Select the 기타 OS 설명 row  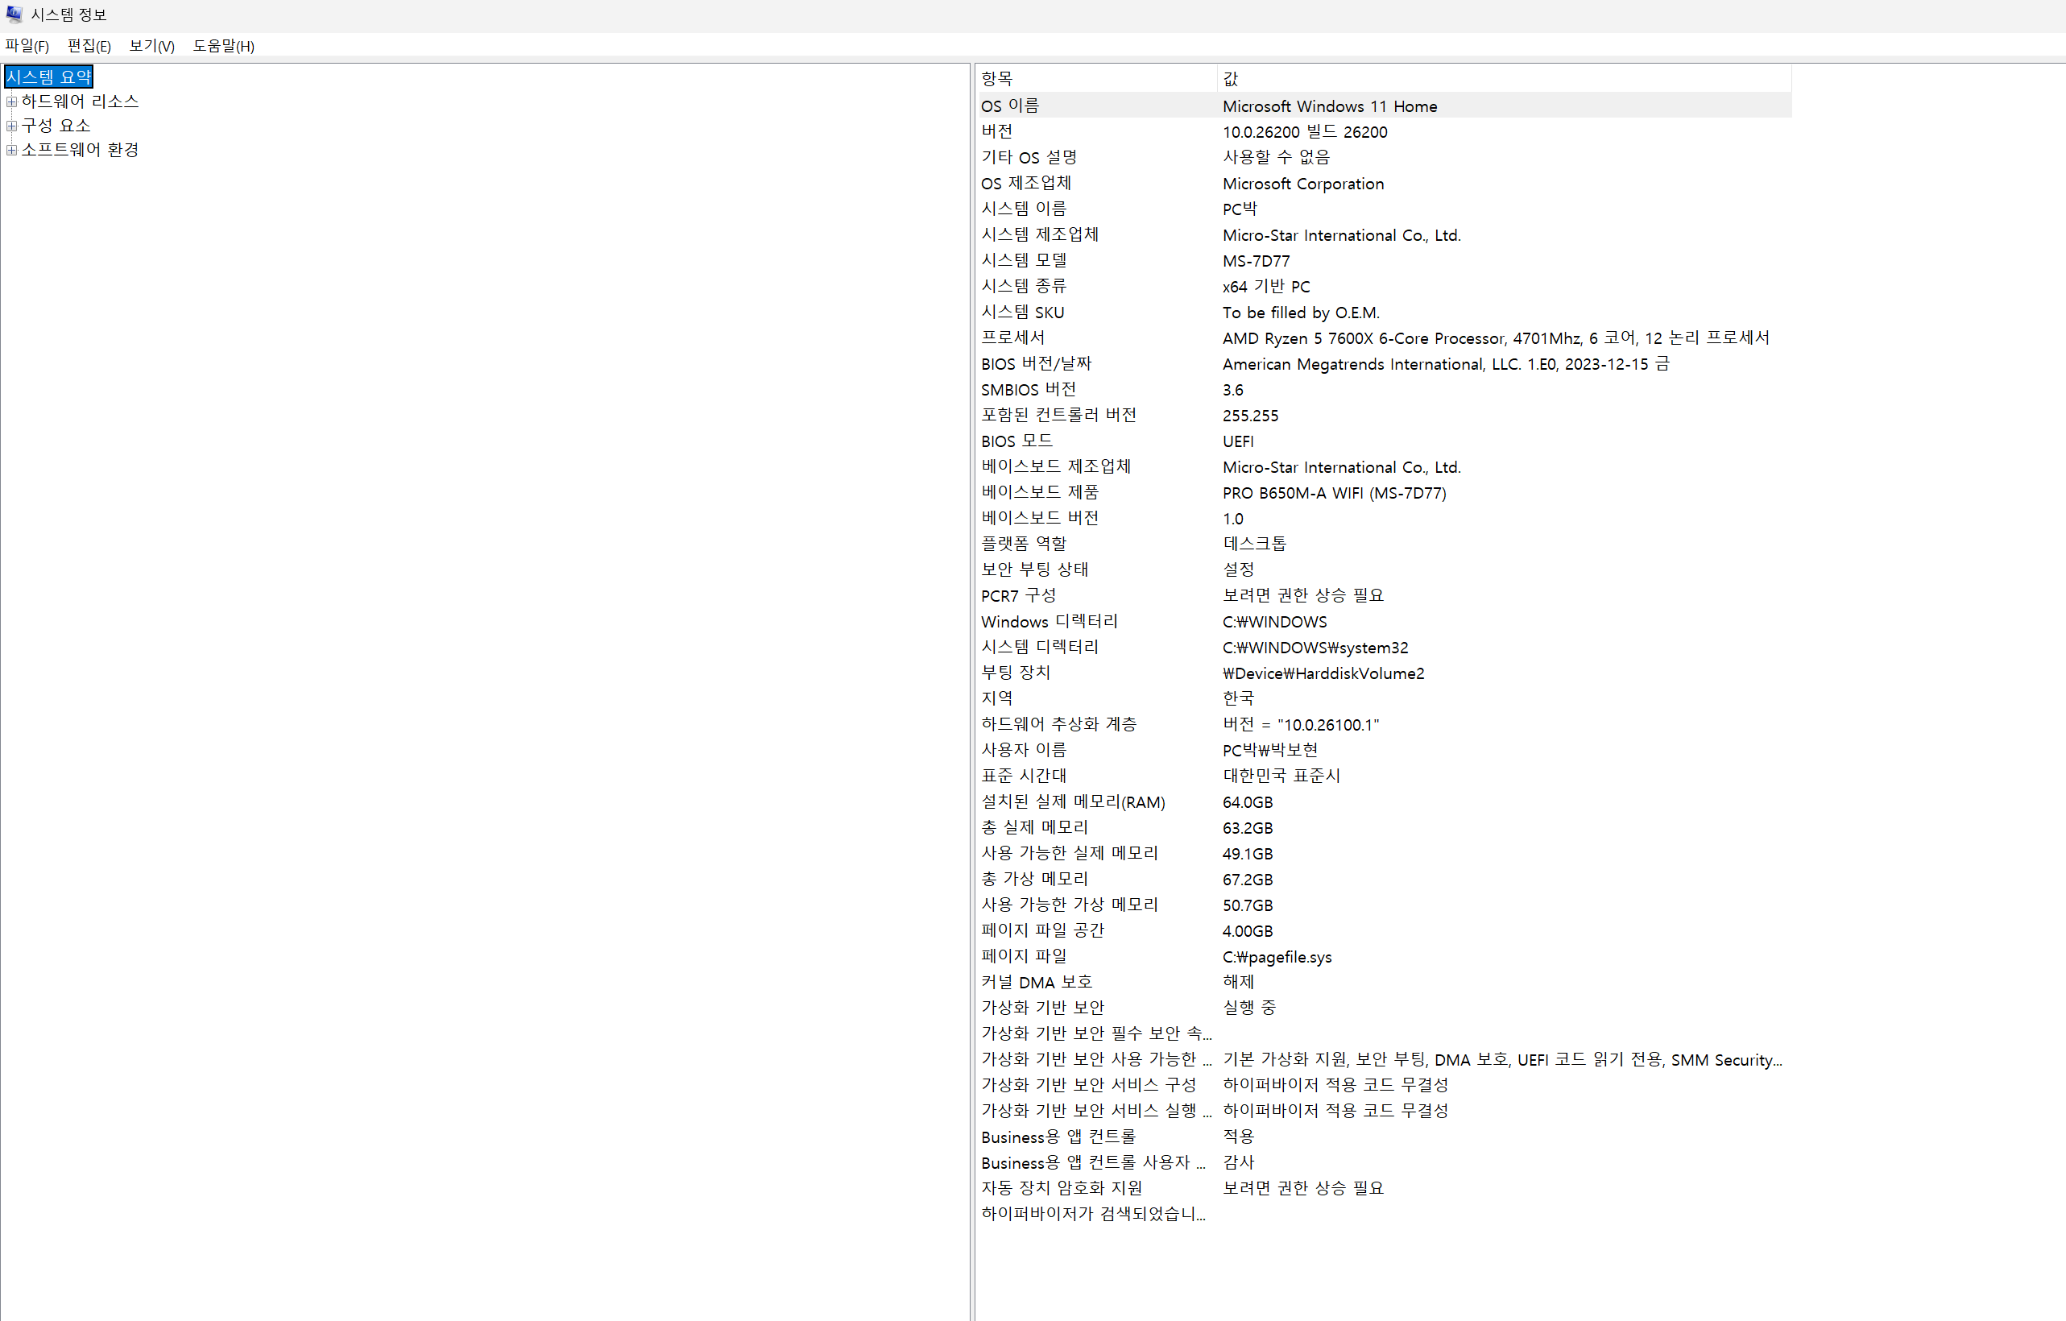click(x=1384, y=157)
